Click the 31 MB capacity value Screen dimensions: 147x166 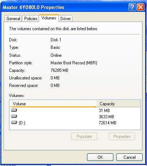[104, 110]
